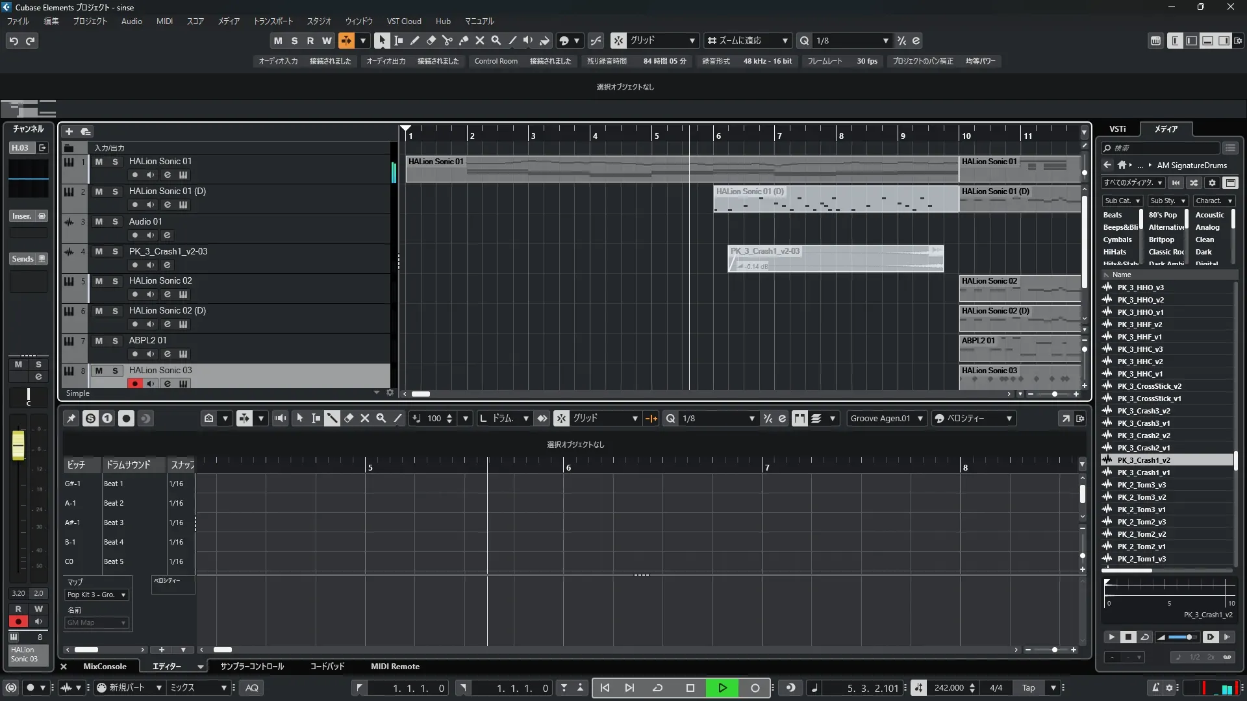Click the Add Track plus icon
The image size is (1247, 701).
[x=69, y=131]
